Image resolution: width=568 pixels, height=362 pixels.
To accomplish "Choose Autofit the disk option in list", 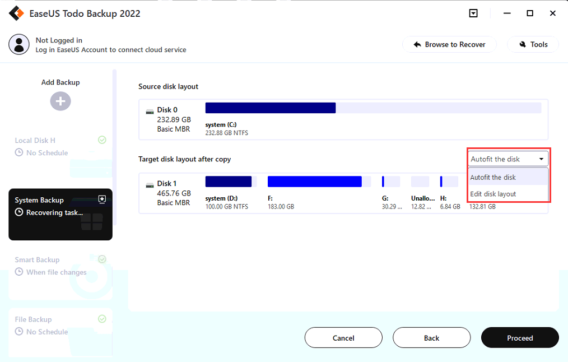I will [508, 177].
